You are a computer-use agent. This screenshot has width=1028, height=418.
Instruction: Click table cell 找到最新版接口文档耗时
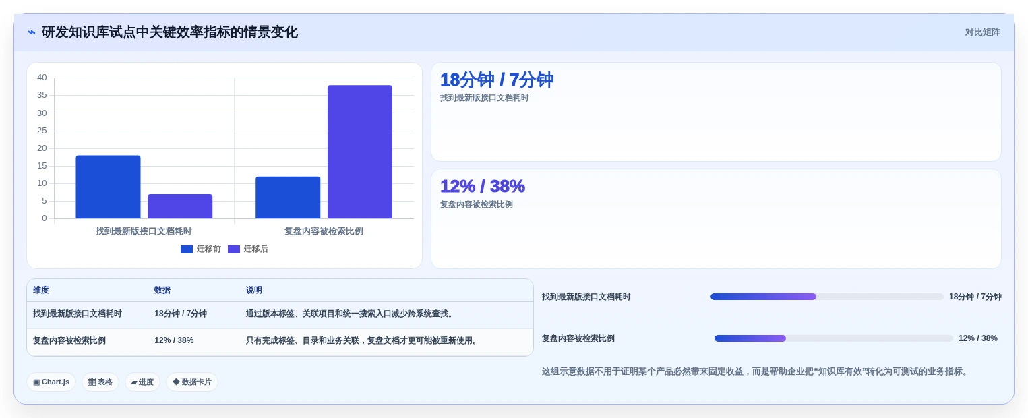(x=78, y=314)
